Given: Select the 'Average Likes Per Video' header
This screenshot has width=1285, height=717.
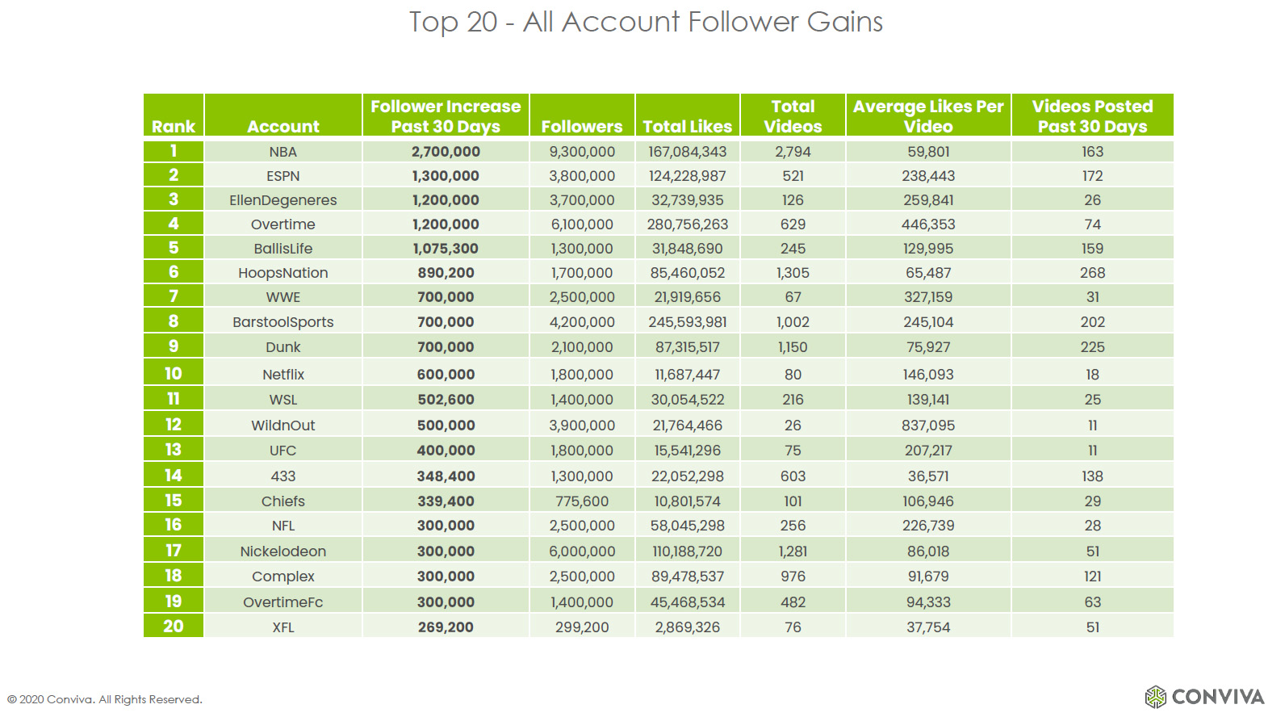Looking at the screenshot, I should [928, 116].
